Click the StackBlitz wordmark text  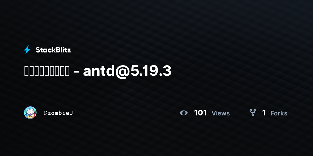click(x=53, y=50)
